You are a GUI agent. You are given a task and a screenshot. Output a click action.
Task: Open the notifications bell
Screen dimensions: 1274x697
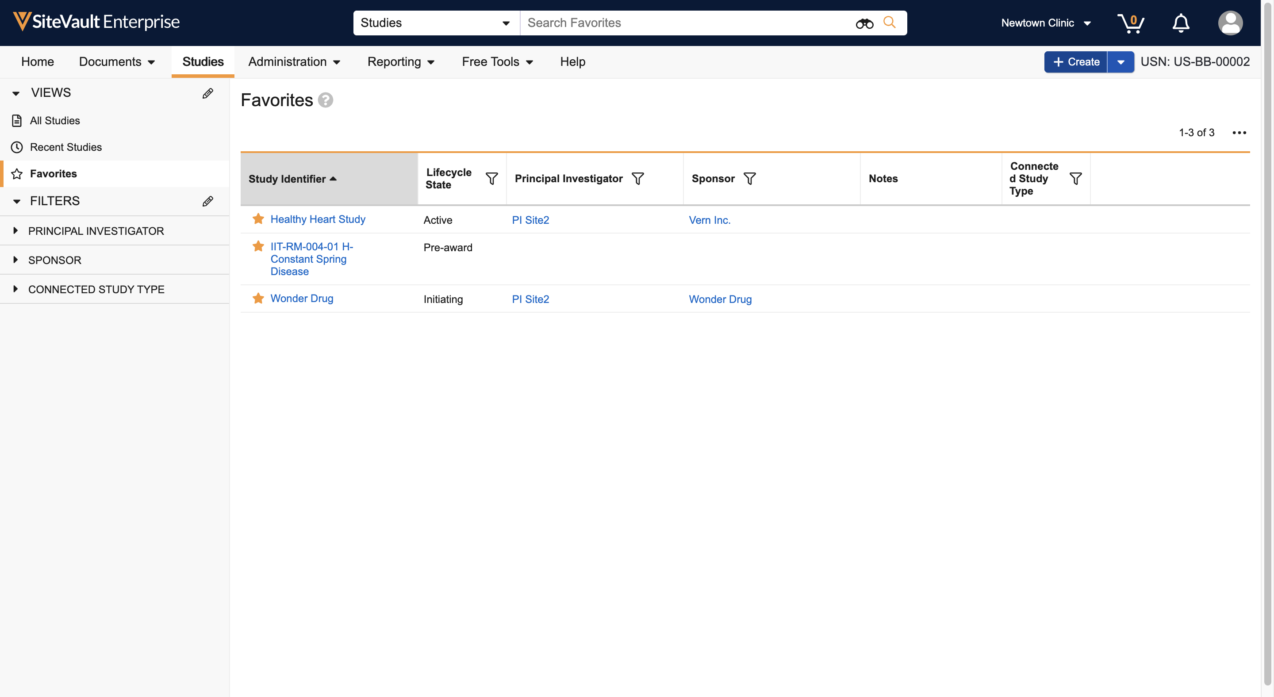coord(1181,23)
